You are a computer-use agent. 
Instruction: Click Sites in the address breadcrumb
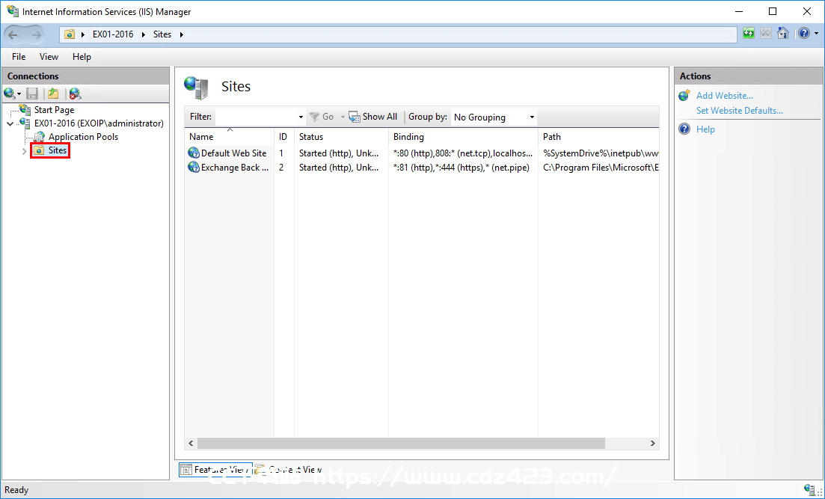pyautogui.click(x=162, y=34)
